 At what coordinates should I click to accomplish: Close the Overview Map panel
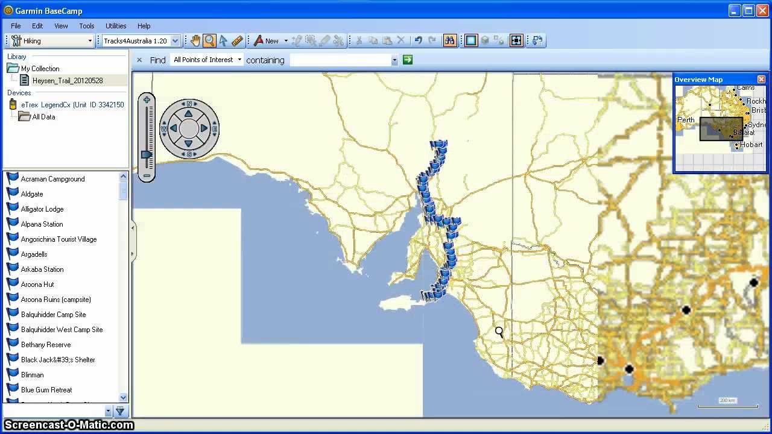[x=761, y=80]
